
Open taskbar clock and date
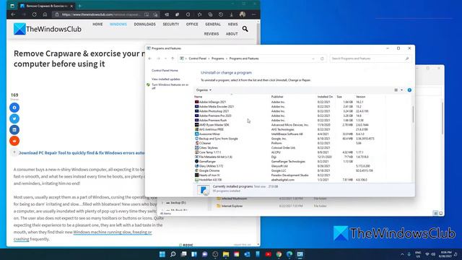pos(445,254)
